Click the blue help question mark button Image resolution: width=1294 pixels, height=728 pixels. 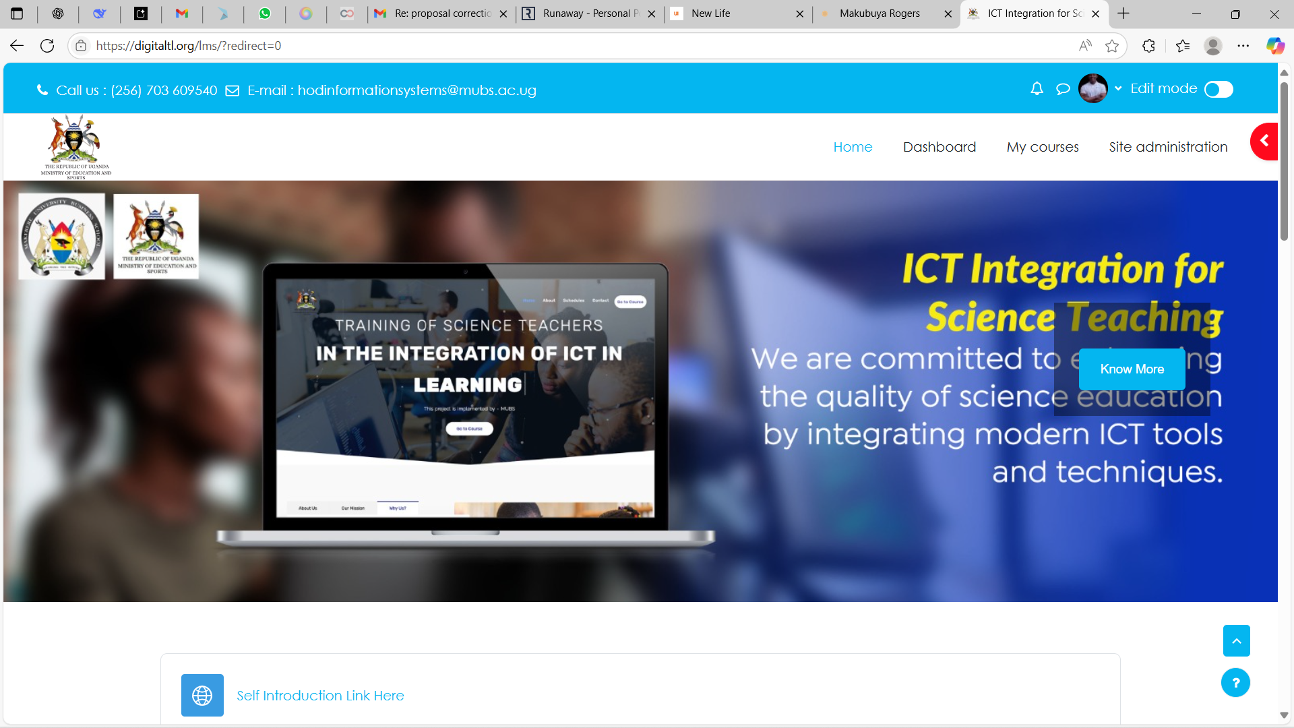tap(1235, 683)
